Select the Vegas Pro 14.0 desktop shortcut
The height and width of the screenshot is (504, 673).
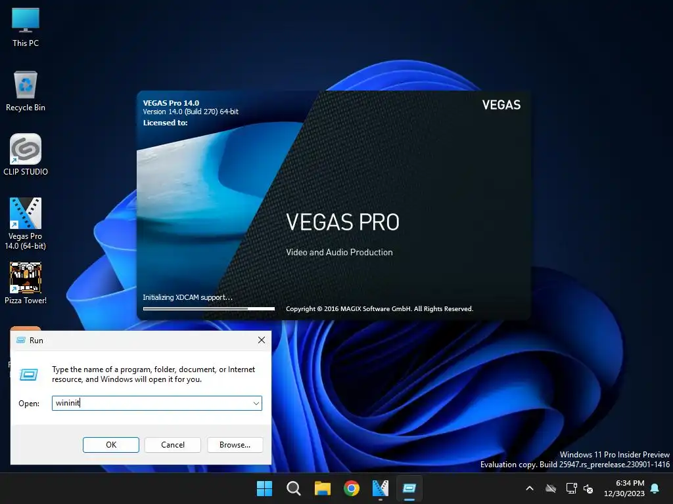[x=26, y=223]
